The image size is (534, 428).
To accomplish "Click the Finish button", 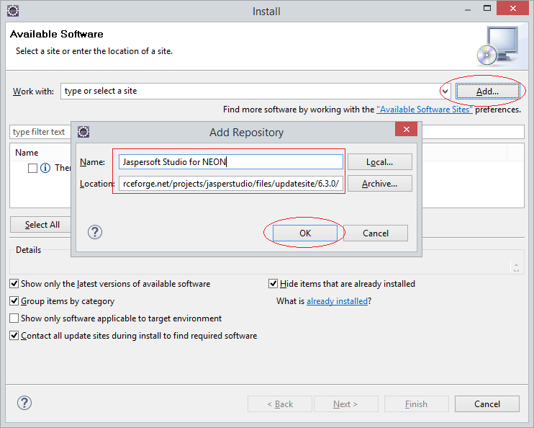I will pos(417,404).
